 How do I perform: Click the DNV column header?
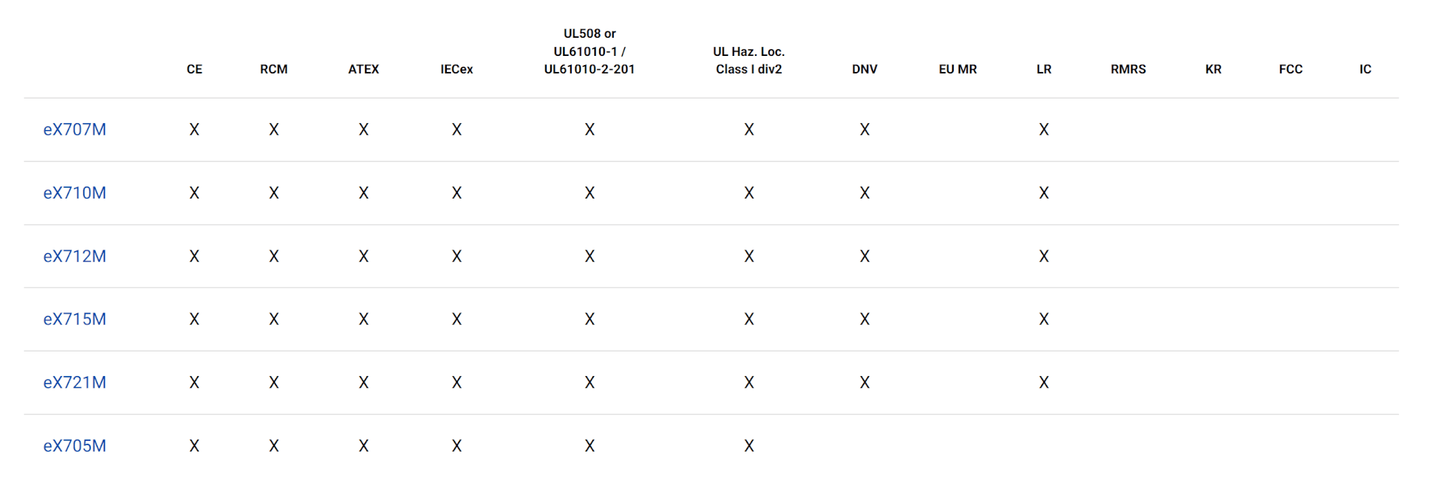tap(864, 69)
